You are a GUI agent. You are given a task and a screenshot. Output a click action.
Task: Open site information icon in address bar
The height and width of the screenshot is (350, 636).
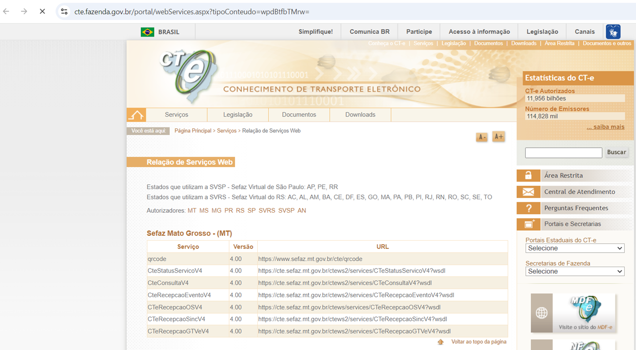(64, 11)
